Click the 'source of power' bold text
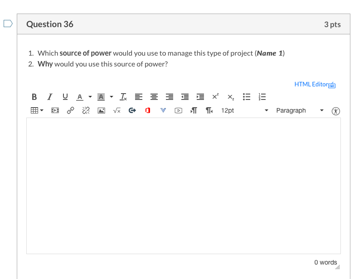Viewport: 359px width, 279px height. [x=85, y=53]
